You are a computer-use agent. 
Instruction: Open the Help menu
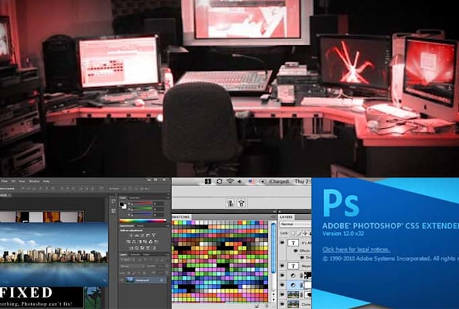[47, 181]
